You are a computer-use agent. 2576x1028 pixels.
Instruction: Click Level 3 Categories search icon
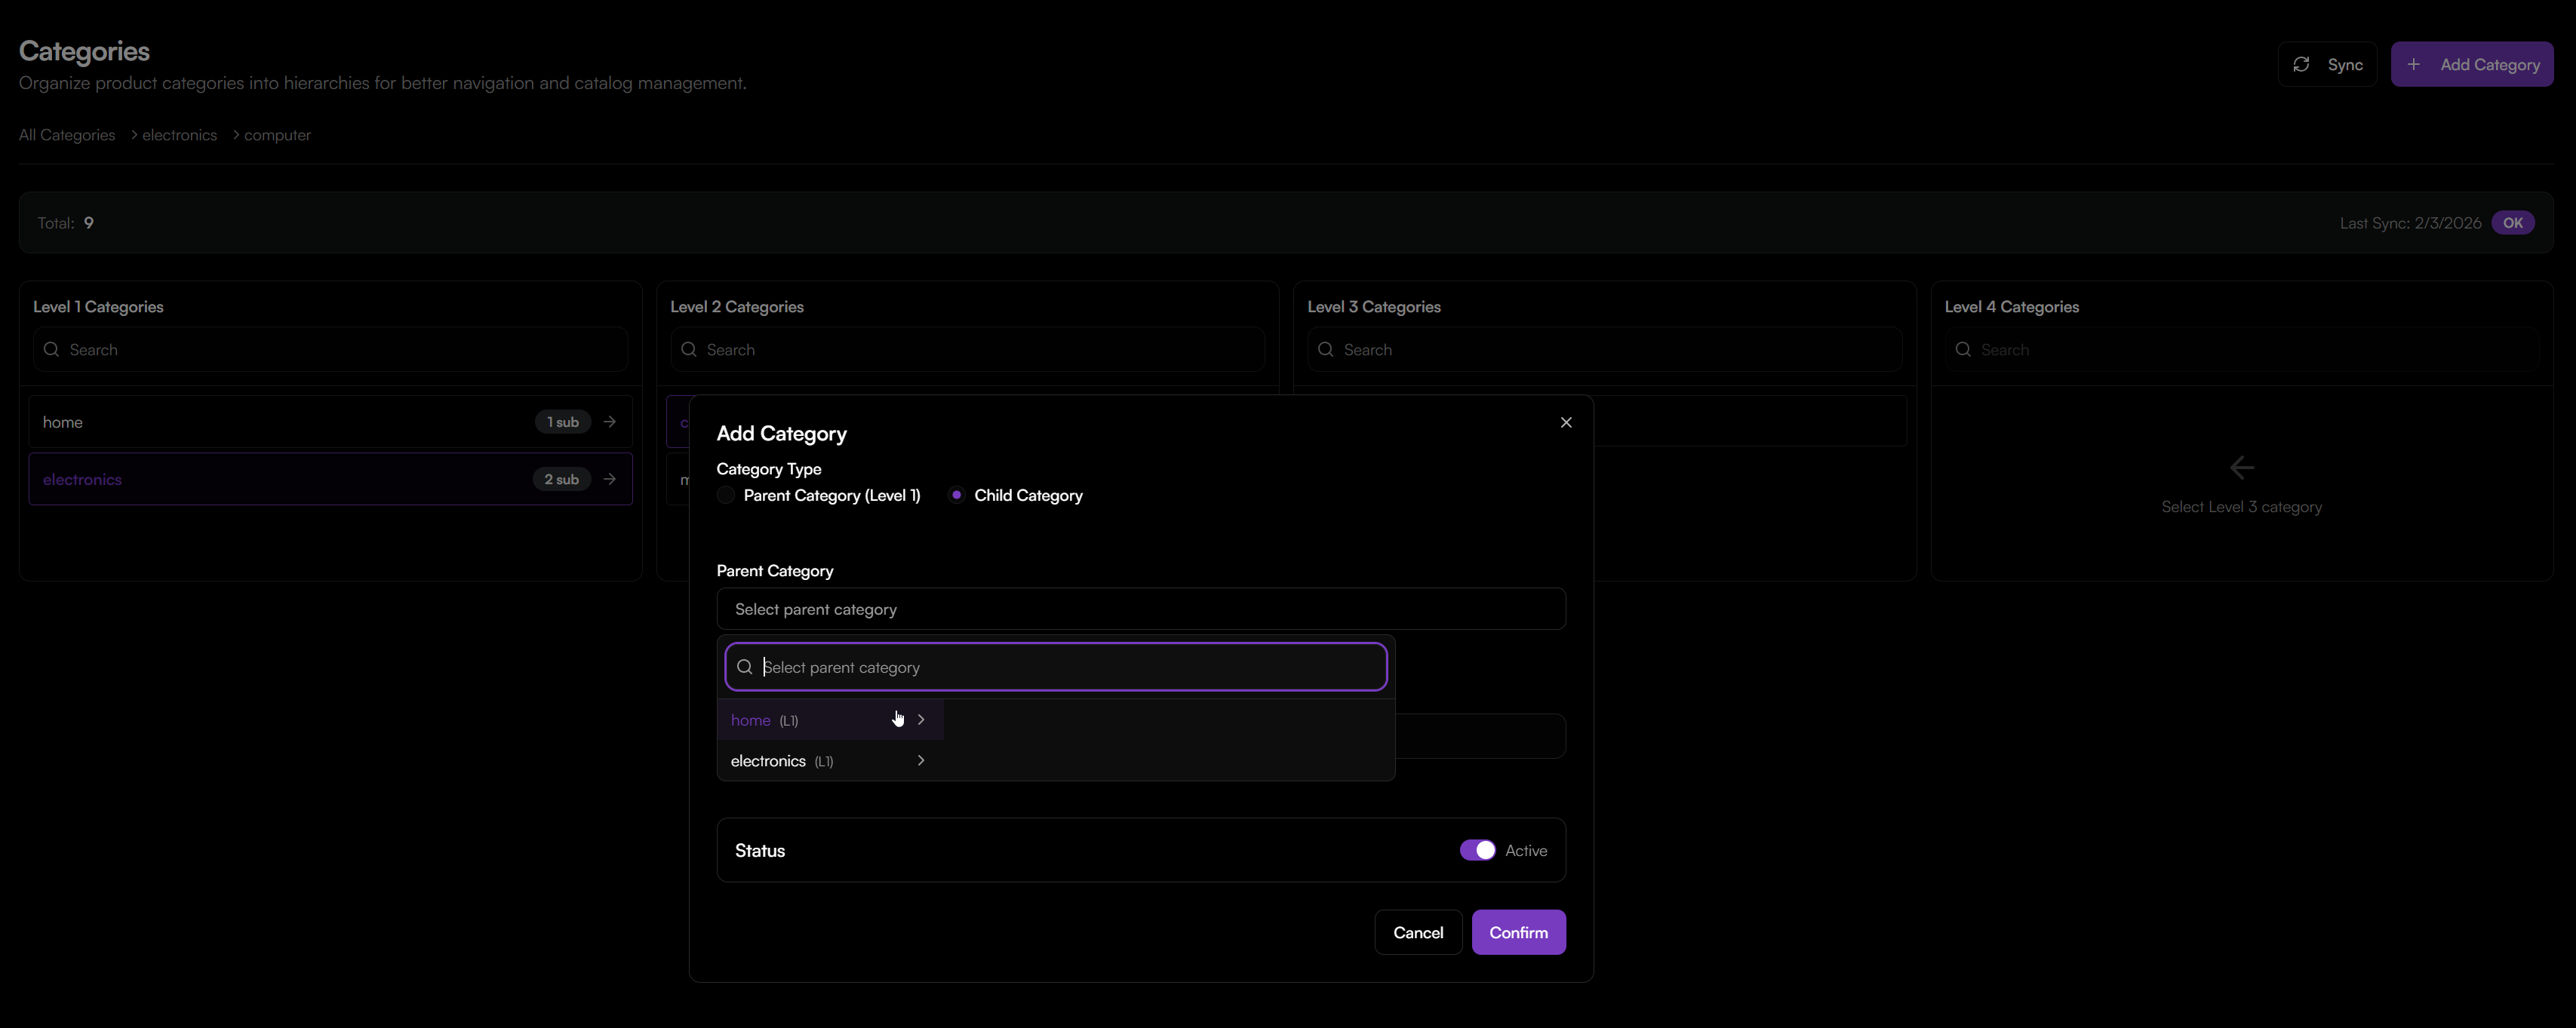click(1326, 349)
